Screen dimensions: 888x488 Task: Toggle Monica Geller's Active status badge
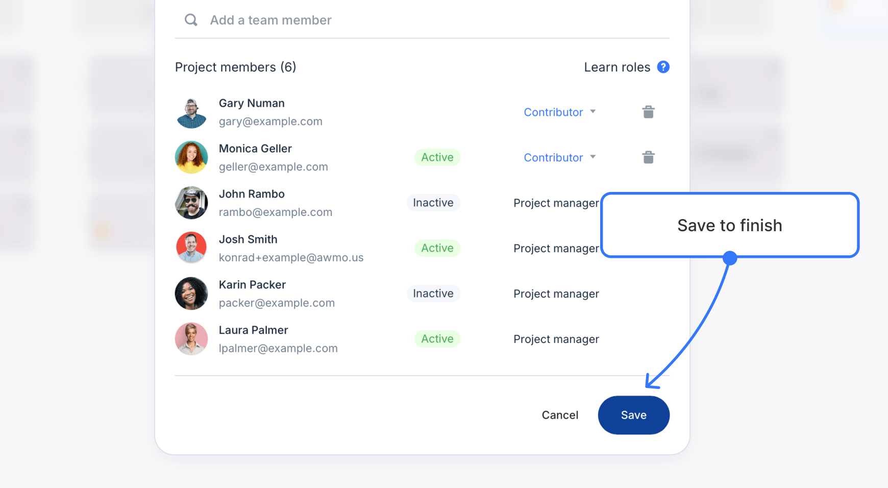click(x=437, y=157)
